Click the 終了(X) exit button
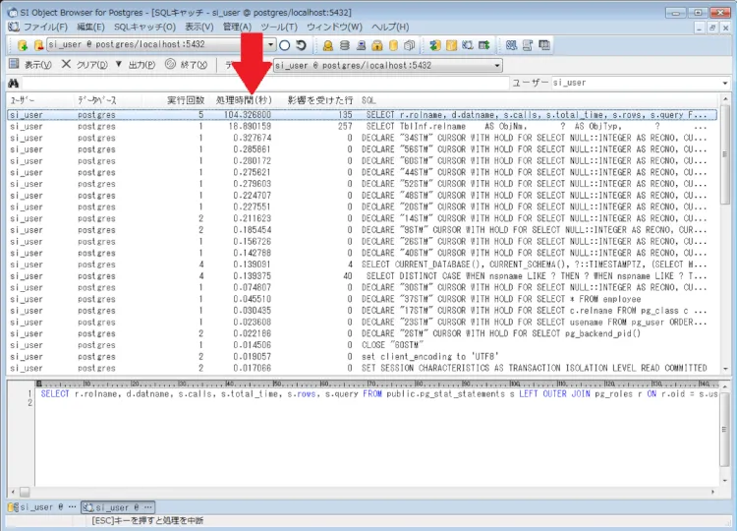 coord(187,65)
